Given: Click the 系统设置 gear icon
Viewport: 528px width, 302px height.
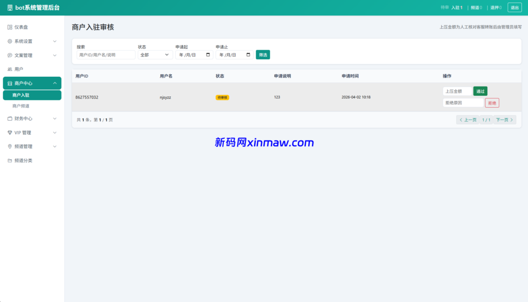Looking at the screenshot, I should [9, 41].
